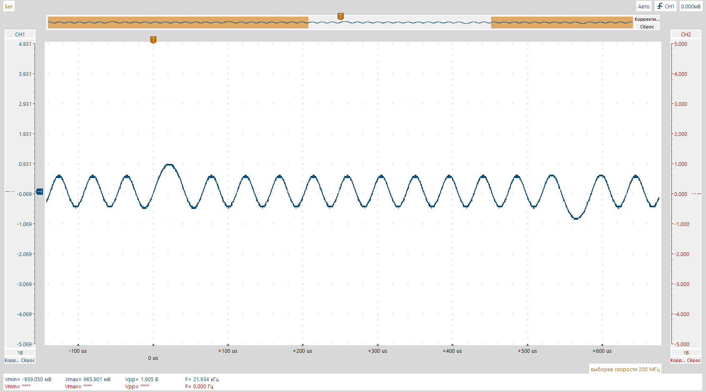706x392 pixels.
Task: Select the trigger marker T in overview strip
Action: pos(340,17)
